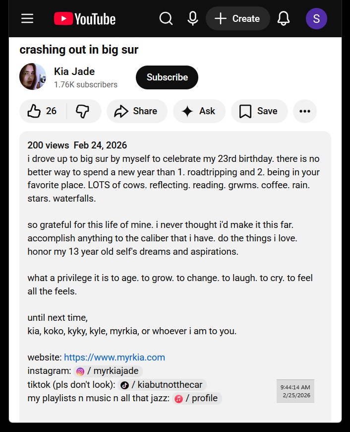The image size is (350, 432).
Task: Open the Instagram myrkiajade link
Action: pos(108,371)
